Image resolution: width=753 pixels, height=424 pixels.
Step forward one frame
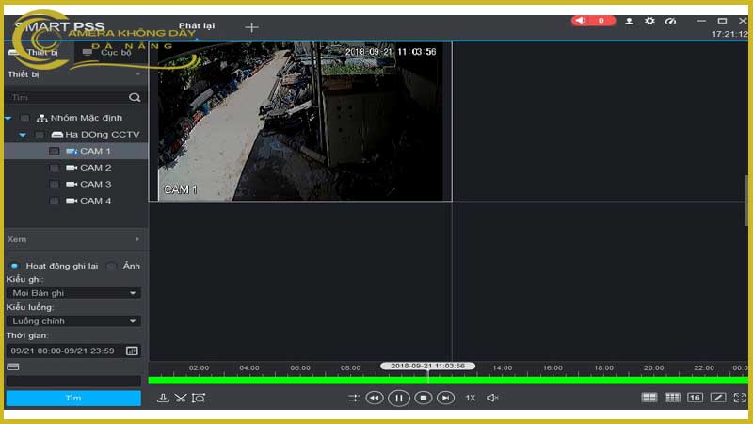(x=445, y=398)
